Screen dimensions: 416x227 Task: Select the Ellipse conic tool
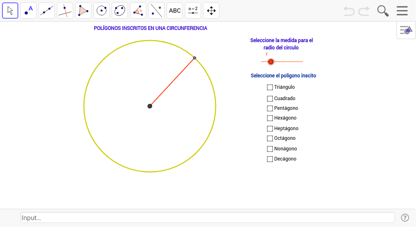[x=120, y=11]
